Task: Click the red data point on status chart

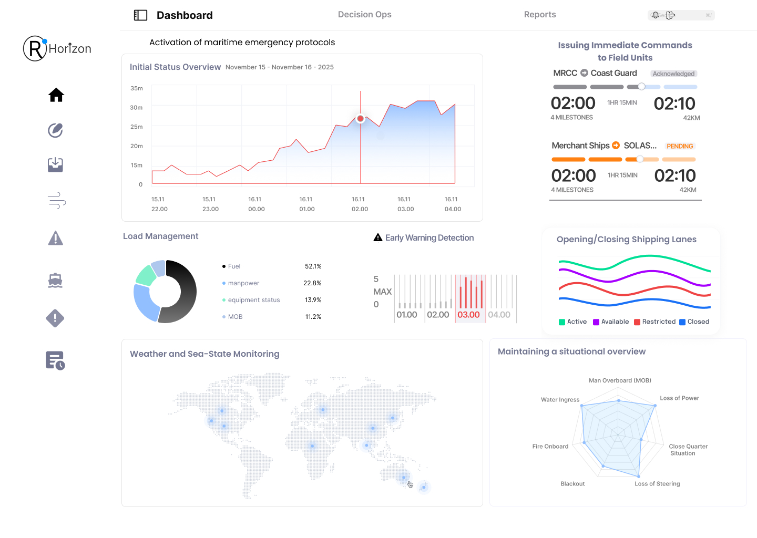Action: coord(360,119)
